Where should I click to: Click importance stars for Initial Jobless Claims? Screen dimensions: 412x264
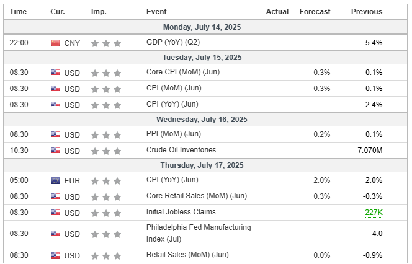(106, 213)
